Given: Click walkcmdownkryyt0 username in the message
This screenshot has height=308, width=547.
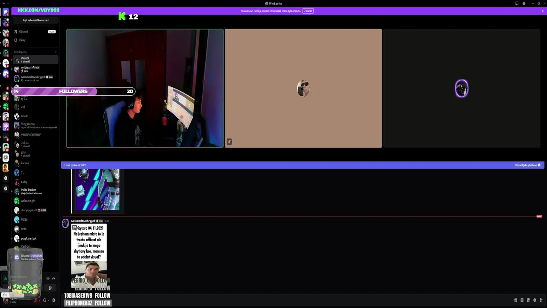Looking at the screenshot, I should pos(83,221).
